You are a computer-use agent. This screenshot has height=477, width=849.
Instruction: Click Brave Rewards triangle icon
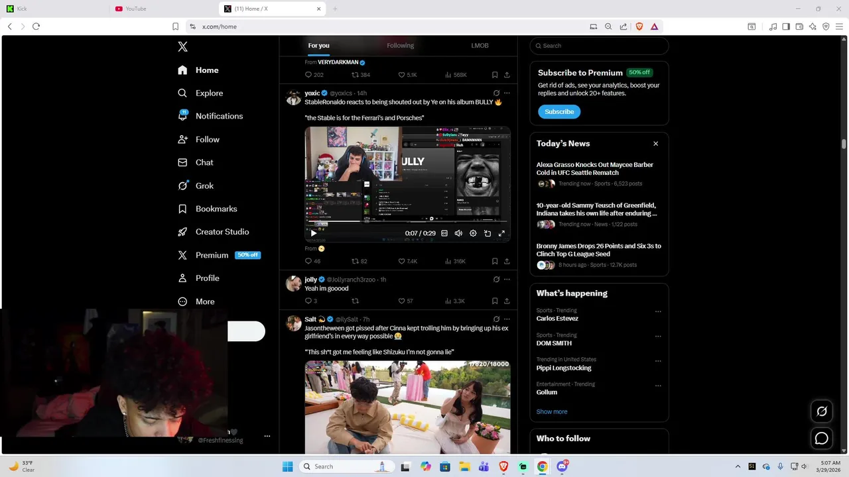pos(654,26)
